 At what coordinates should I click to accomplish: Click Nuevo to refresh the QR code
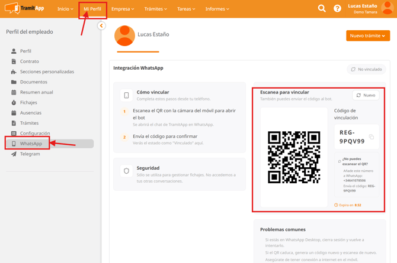click(366, 95)
